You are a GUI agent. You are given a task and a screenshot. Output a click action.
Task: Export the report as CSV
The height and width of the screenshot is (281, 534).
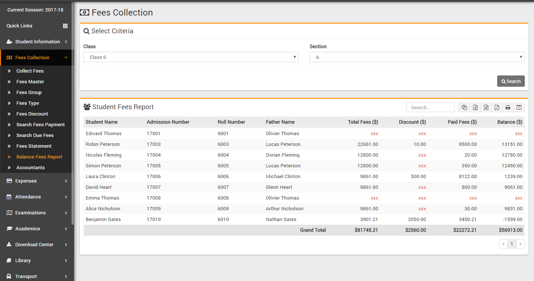coord(486,107)
